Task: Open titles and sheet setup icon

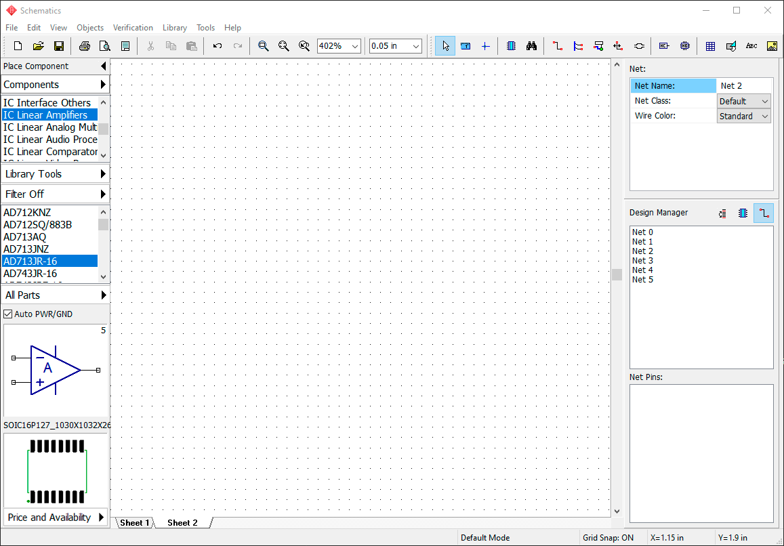Action: (x=125, y=46)
